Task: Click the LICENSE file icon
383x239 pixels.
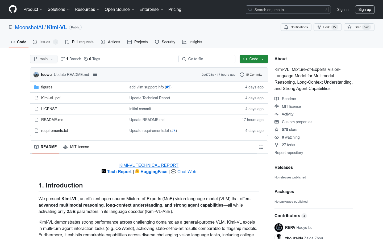Action: (36, 109)
